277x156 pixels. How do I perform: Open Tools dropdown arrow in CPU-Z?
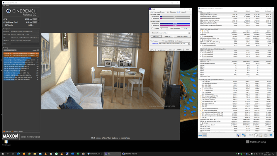(174, 50)
